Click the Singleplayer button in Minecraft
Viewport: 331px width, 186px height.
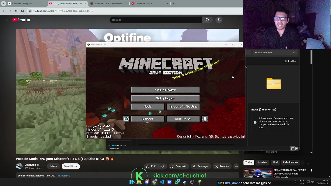tap(165, 90)
